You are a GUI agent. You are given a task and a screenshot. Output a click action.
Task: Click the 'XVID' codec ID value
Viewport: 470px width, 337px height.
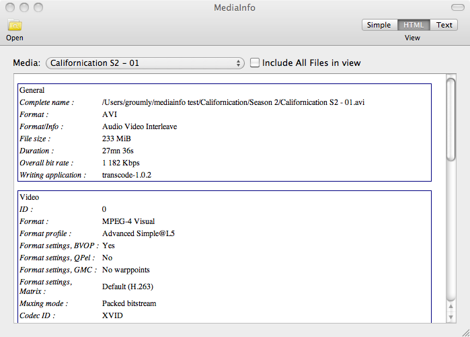112,315
